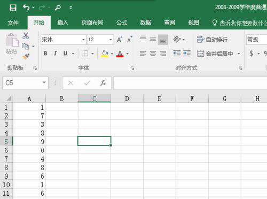Click the 粘贴 paste clipboard icon
Image resolution: width=267 pixels, height=199 pixels.
[12, 40]
